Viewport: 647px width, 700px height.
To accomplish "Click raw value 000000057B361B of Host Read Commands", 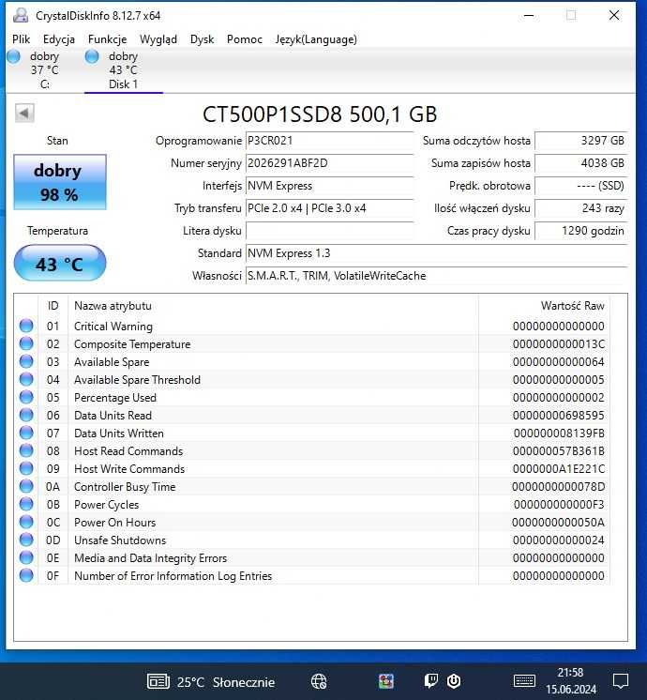I will click(559, 451).
